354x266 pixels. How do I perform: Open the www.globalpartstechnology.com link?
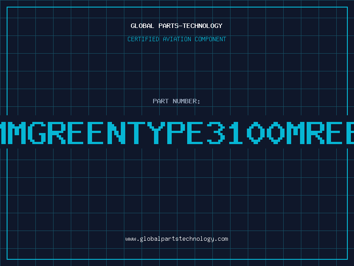(x=177, y=239)
